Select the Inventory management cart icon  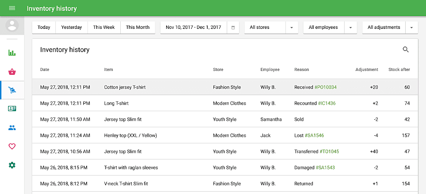click(12, 90)
